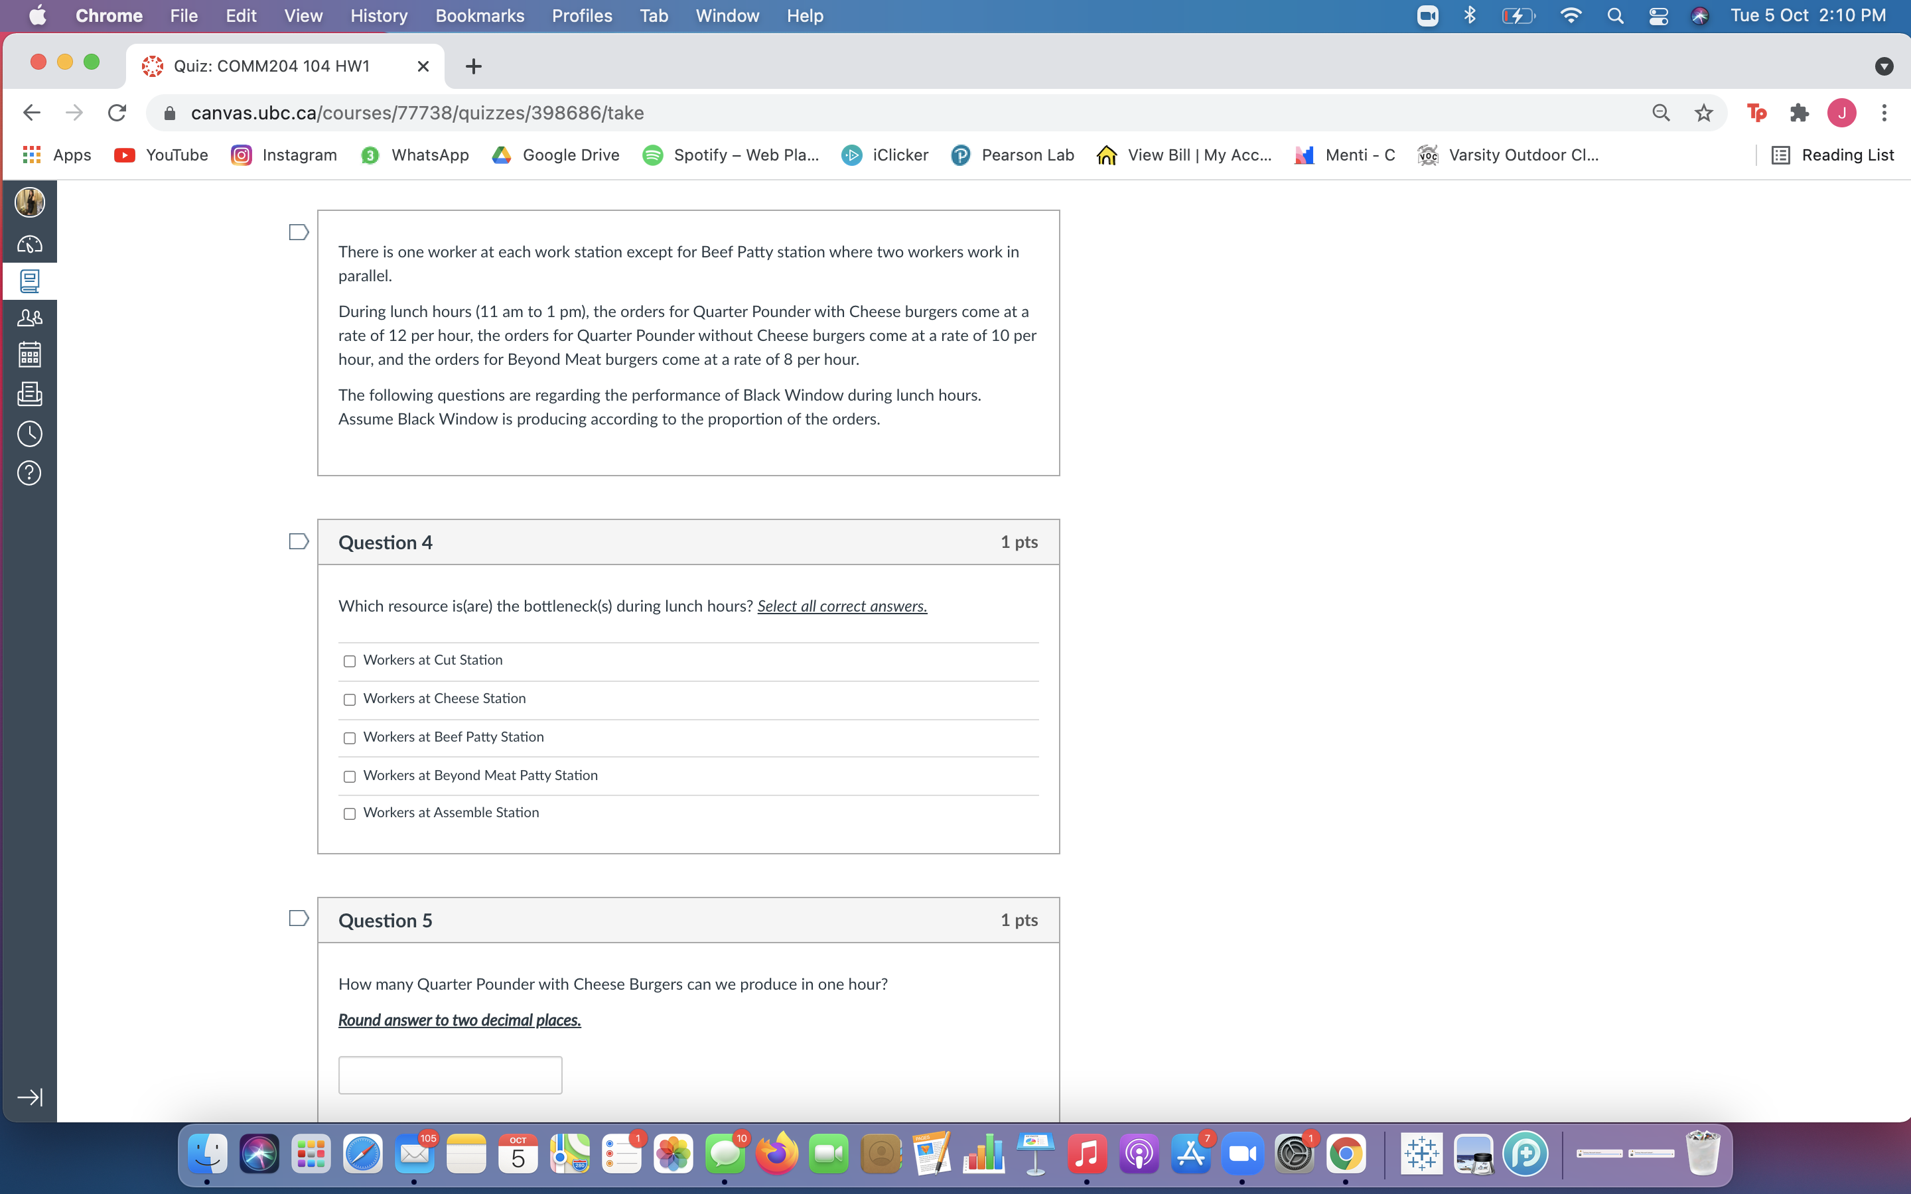The height and width of the screenshot is (1194, 1911).
Task: Open Chrome's three-dot customize menu
Action: tap(1885, 113)
